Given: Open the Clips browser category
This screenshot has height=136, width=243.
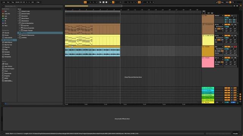Looking at the screenshot, I should pyautogui.click(x=6, y=49).
